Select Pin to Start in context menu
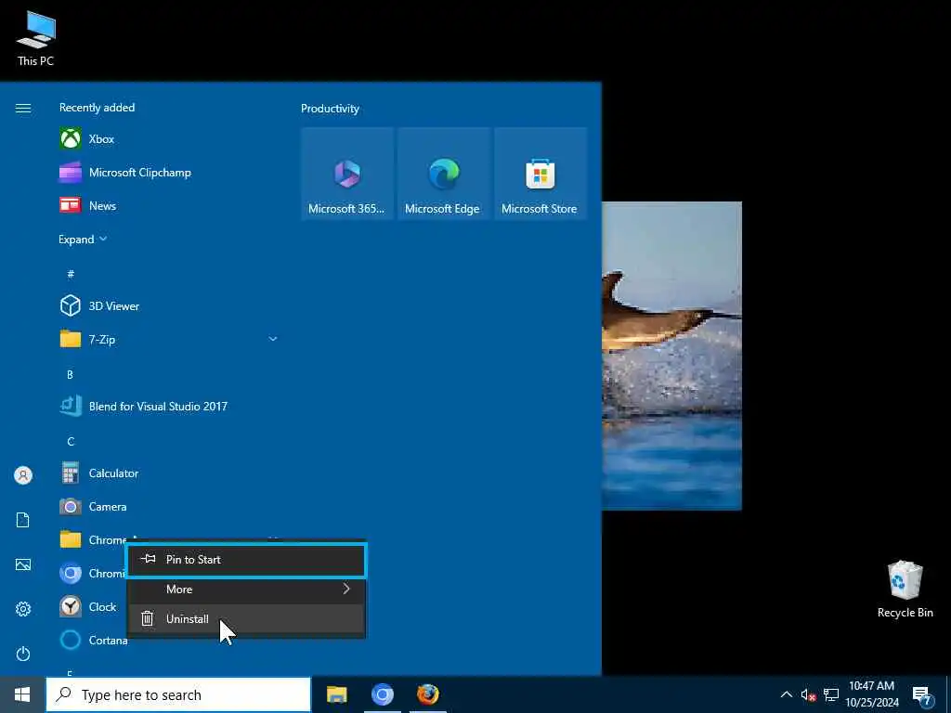 (x=245, y=560)
